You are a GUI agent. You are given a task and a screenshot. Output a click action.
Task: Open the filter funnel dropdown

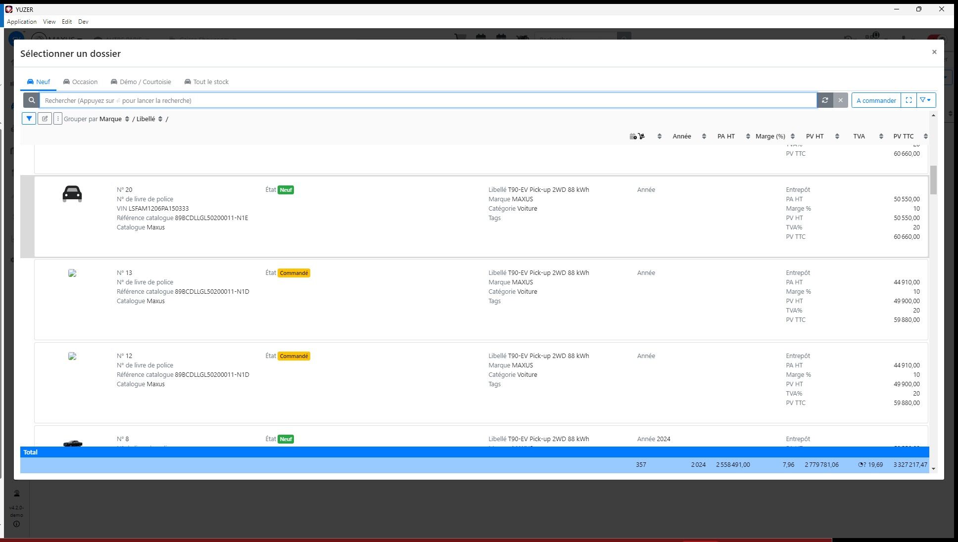coord(925,100)
